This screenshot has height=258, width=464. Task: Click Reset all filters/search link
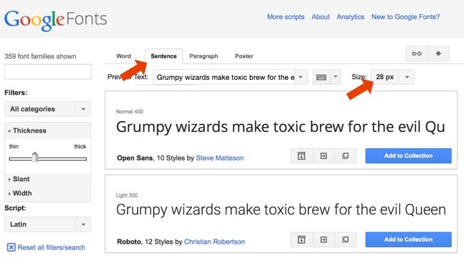point(51,247)
